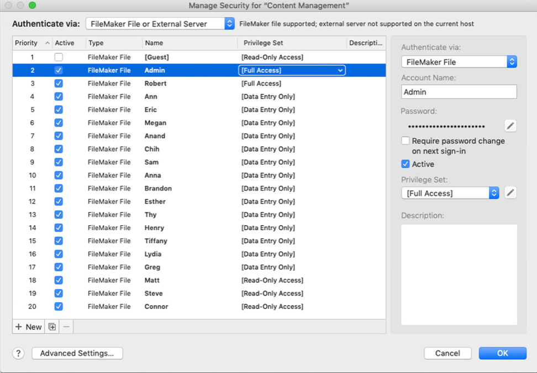Click the masked Password field

click(x=446, y=126)
